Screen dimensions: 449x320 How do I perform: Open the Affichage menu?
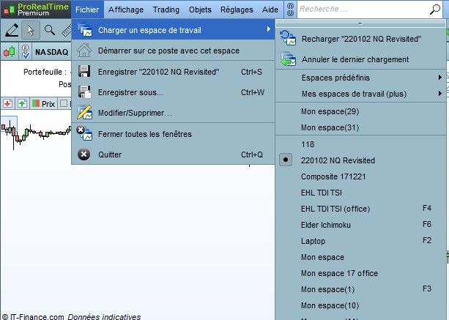126,10
